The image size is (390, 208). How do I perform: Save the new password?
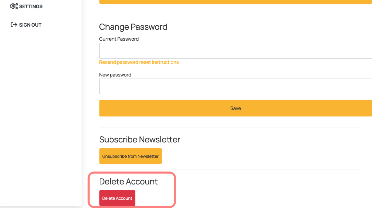[235, 108]
